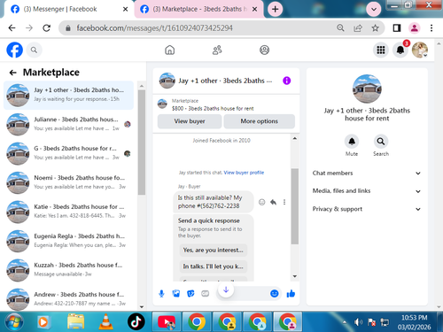Open the Andrew conversation

[68, 298]
